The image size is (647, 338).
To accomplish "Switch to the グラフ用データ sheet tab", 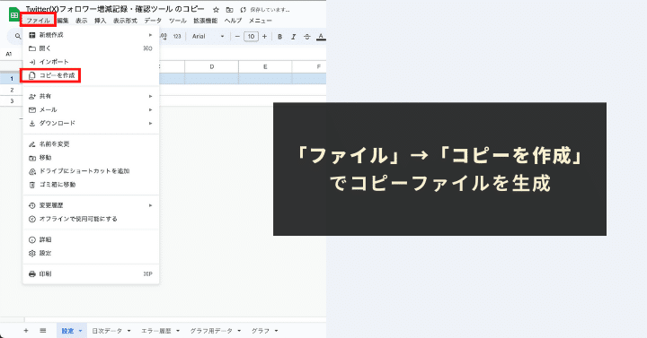I will click(x=211, y=331).
